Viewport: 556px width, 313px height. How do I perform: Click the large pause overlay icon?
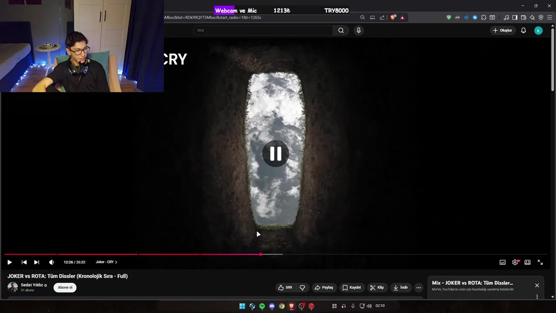pyautogui.click(x=275, y=154)
